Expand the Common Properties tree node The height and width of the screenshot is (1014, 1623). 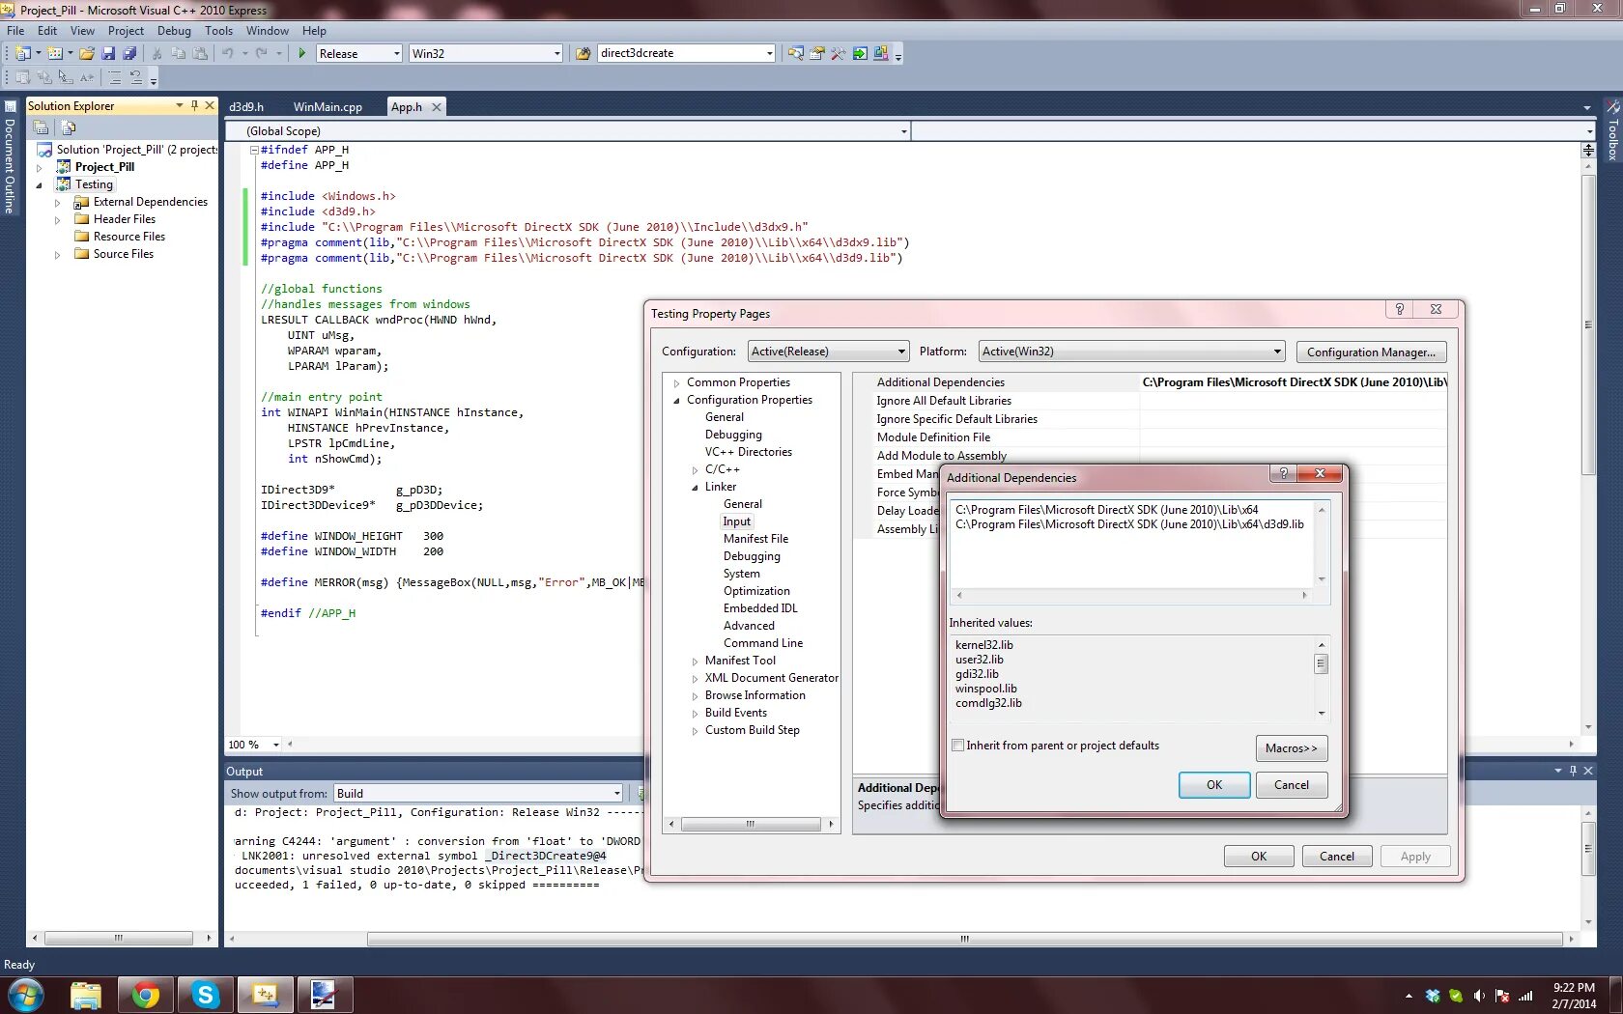[x=676, y=382]
